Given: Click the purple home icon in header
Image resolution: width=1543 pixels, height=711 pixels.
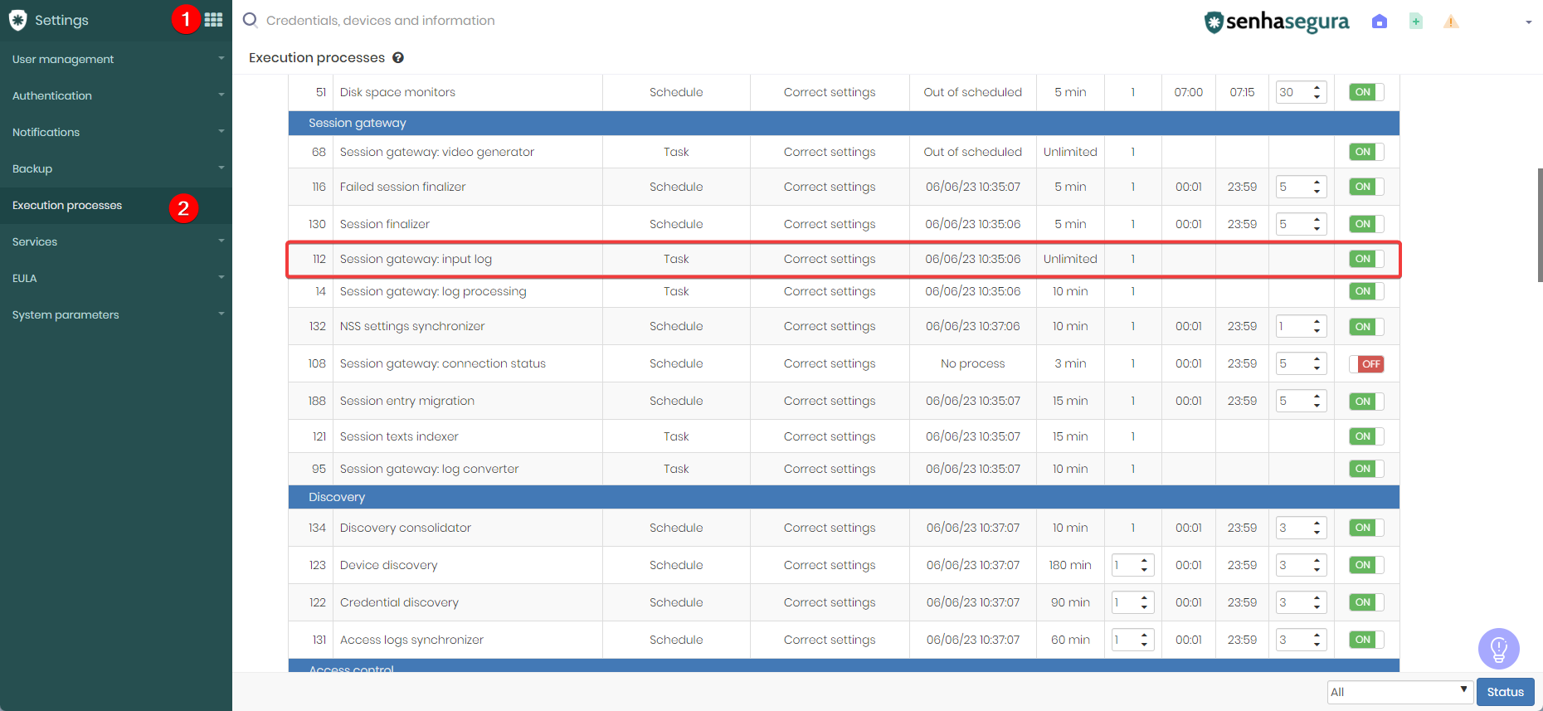Looking at the screenshot, I should (1380, 22).
